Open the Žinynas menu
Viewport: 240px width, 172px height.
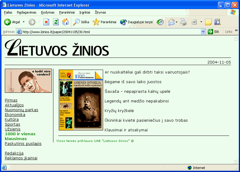100,12
